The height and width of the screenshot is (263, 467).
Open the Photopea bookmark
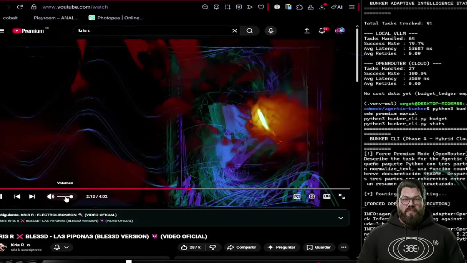pos(116,18)
